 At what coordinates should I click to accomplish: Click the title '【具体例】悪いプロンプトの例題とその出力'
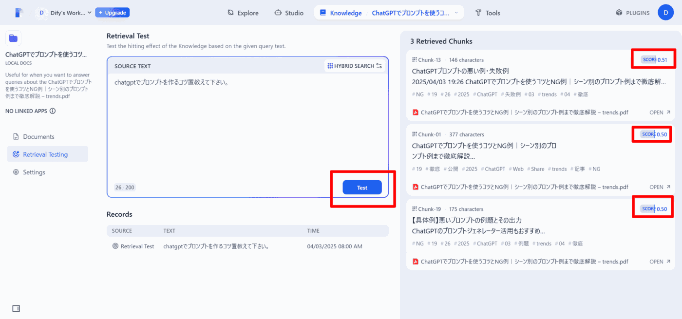(x=467, y=220)
